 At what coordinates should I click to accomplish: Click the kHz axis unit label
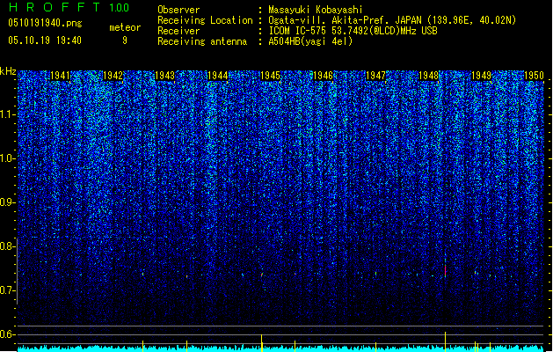click(x=8, y=71)
